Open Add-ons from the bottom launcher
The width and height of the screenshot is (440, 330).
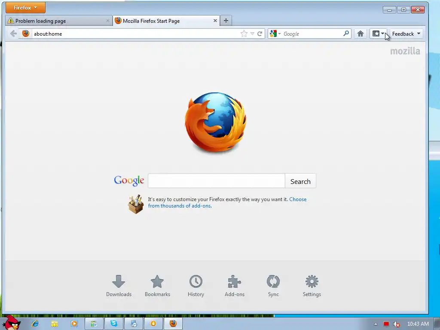click(235, 286)
